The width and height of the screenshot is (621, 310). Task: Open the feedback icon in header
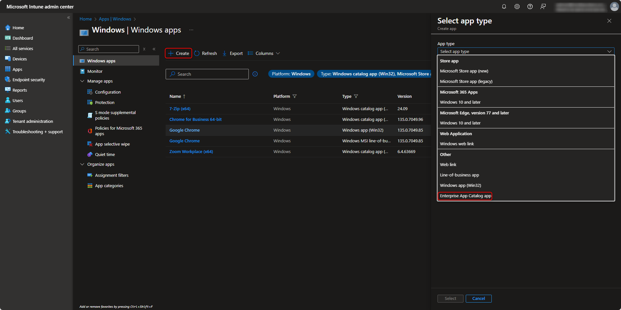(543, 6)
